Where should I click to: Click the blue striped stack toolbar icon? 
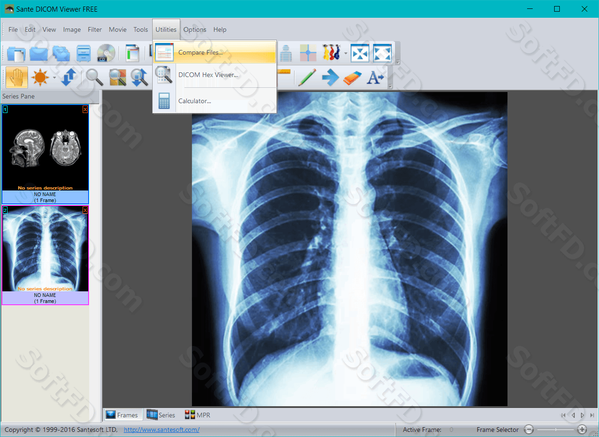[286, 53]
